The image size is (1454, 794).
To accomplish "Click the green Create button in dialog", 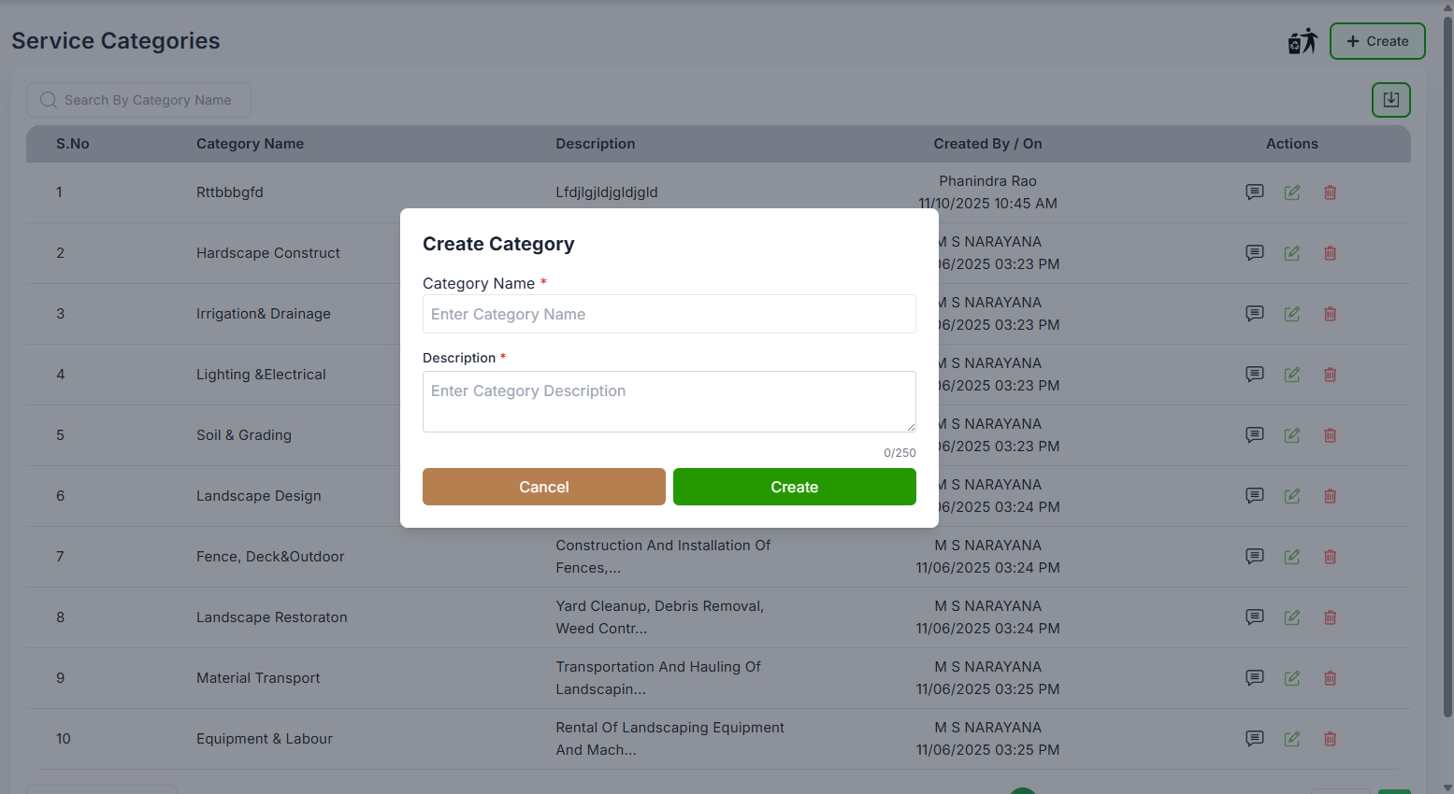I will [795, 487].
